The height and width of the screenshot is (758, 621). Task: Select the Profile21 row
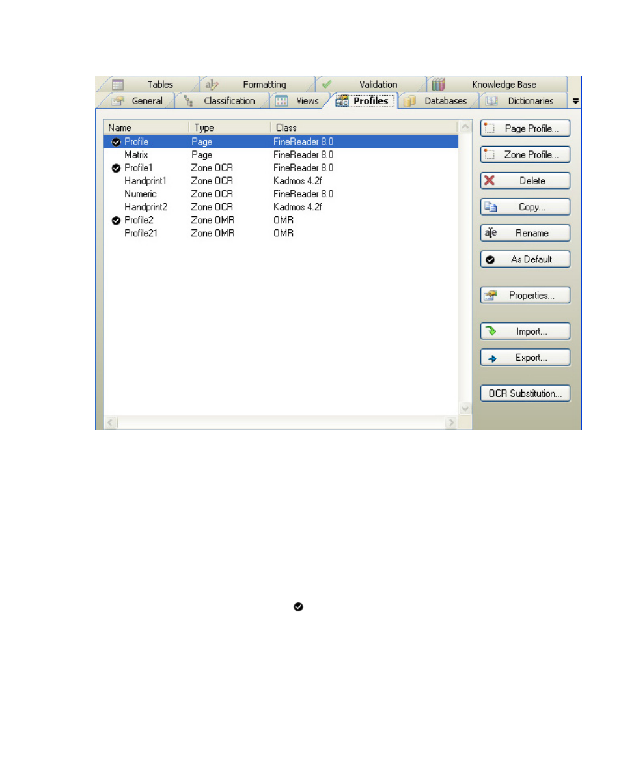click(x=281, y=233)
